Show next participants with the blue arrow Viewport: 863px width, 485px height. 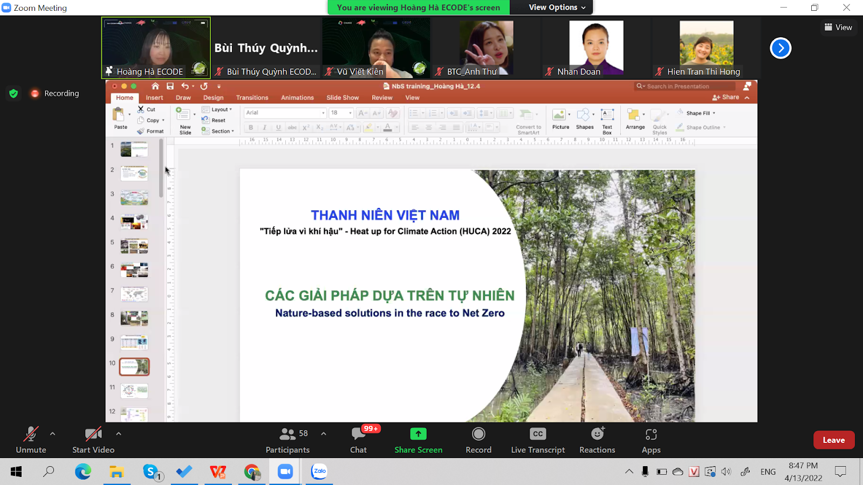(780, 48)
